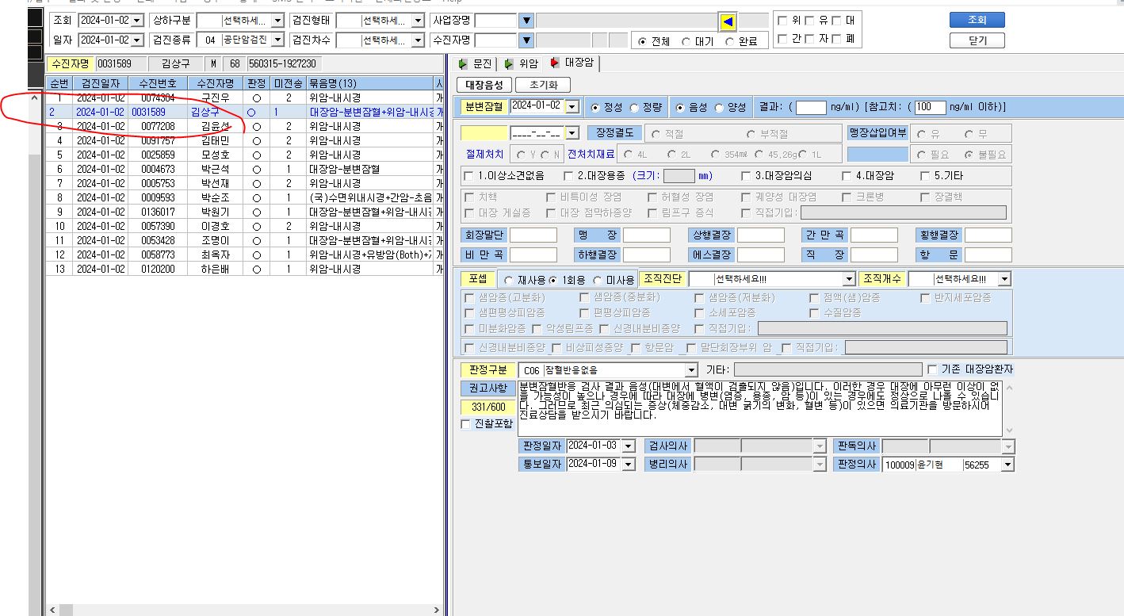Enable the 기존 대장암환자 checkbox
1124x616 pixels.
pyautogui.click(x=932, y=369)
